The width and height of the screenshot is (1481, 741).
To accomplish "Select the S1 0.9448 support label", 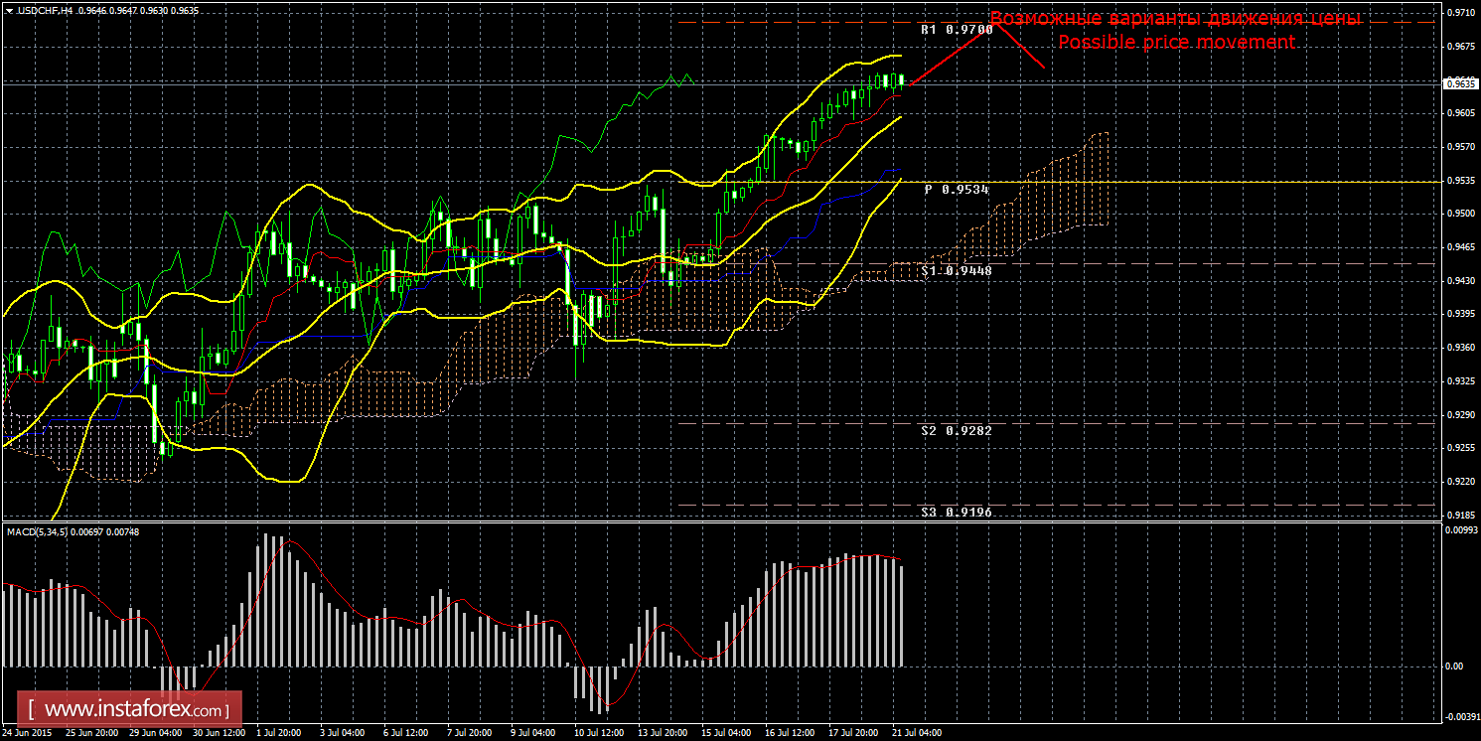I will [956, 270].
